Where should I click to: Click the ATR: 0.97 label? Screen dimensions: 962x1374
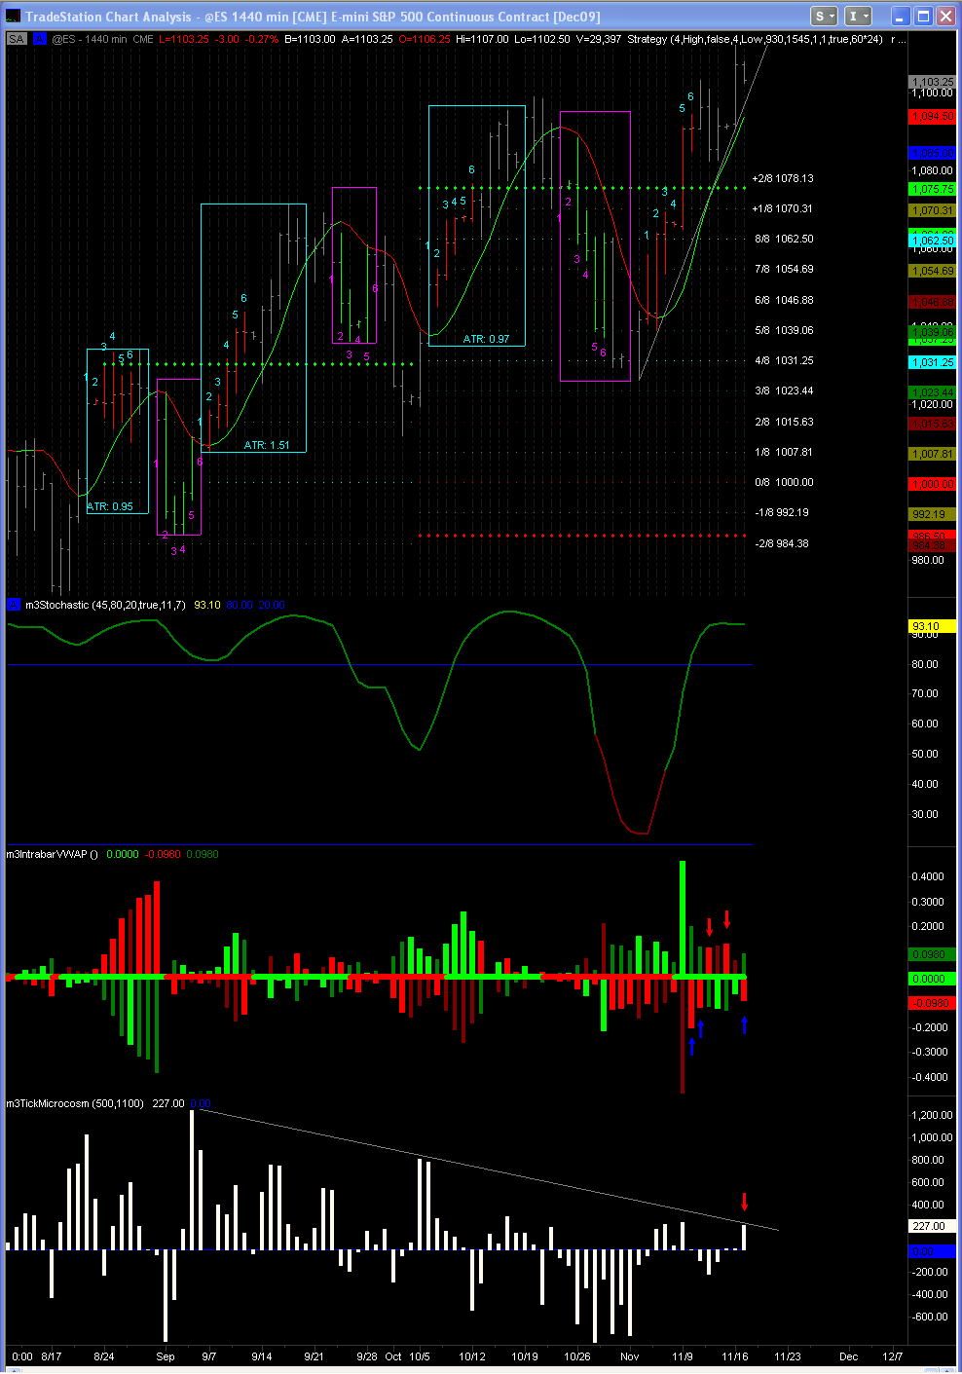486,339
